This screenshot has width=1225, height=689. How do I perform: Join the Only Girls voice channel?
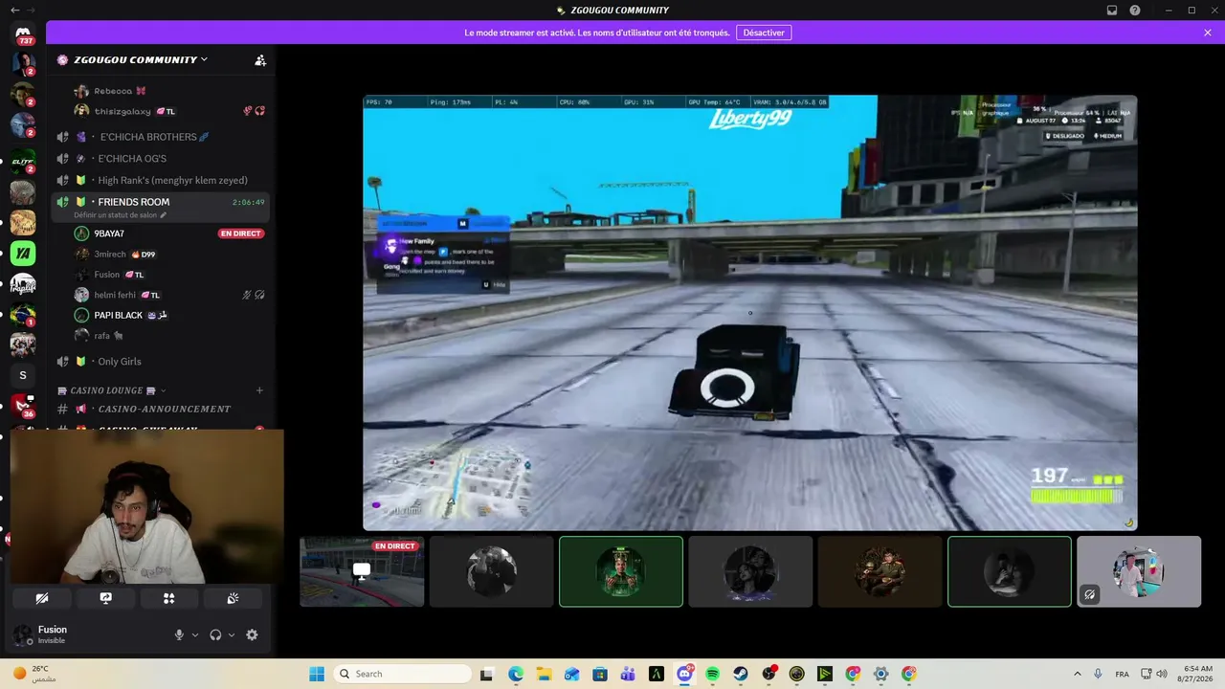pyautogui.click(x=161, y=361)
